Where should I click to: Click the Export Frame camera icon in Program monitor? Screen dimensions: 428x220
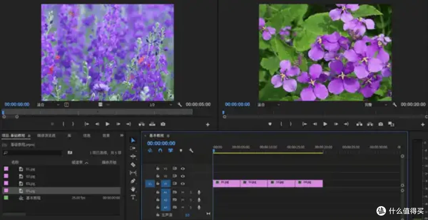pos(380,124)
